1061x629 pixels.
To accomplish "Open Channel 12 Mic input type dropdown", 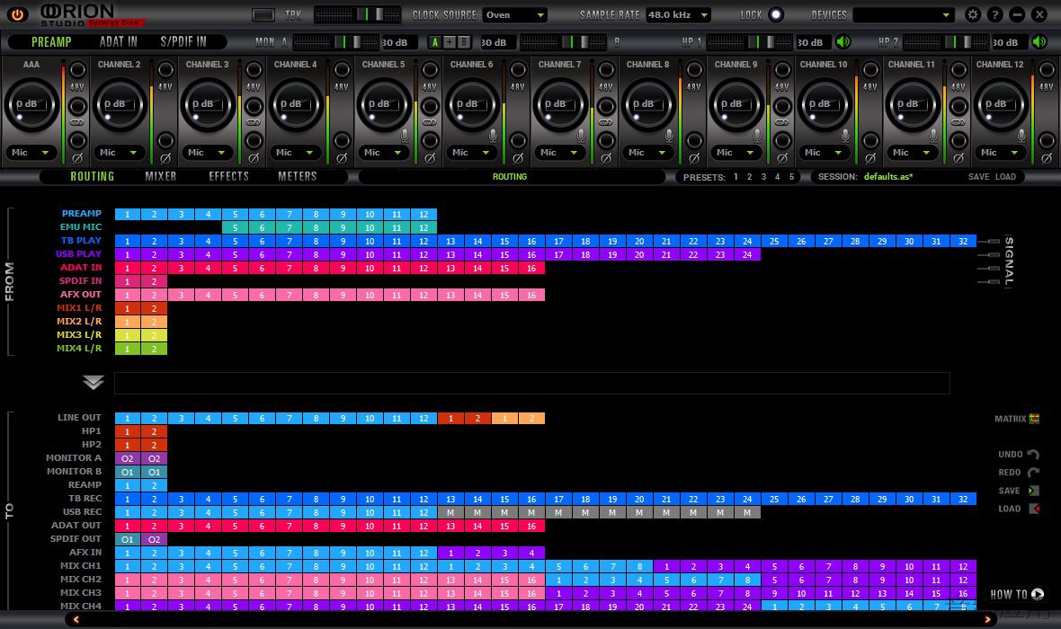I will pos(1000,152).
